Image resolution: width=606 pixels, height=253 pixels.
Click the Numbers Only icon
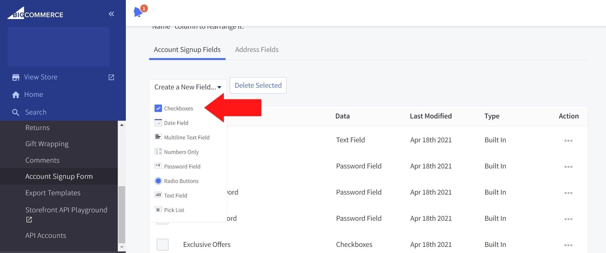158,152
